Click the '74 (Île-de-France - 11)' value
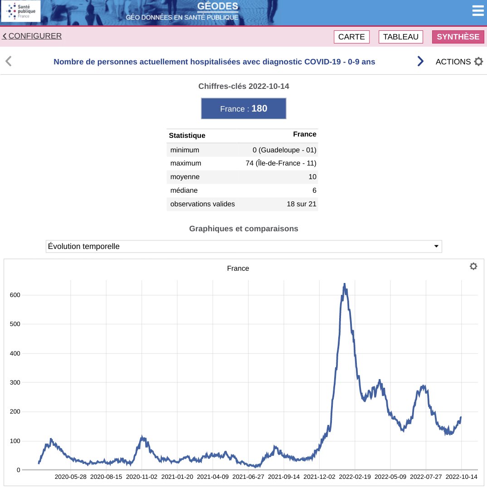Screen dimensions: 487x497 [x=281, y=163]
